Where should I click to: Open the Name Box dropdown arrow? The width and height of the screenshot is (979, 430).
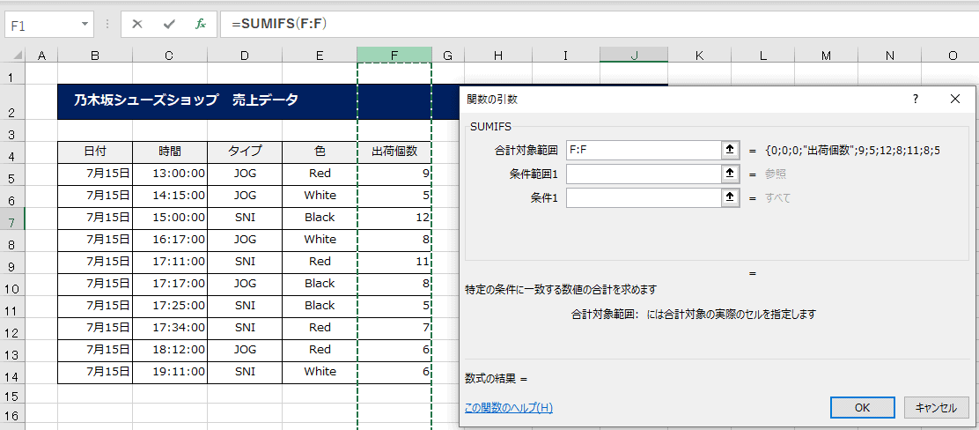point(85,25)
